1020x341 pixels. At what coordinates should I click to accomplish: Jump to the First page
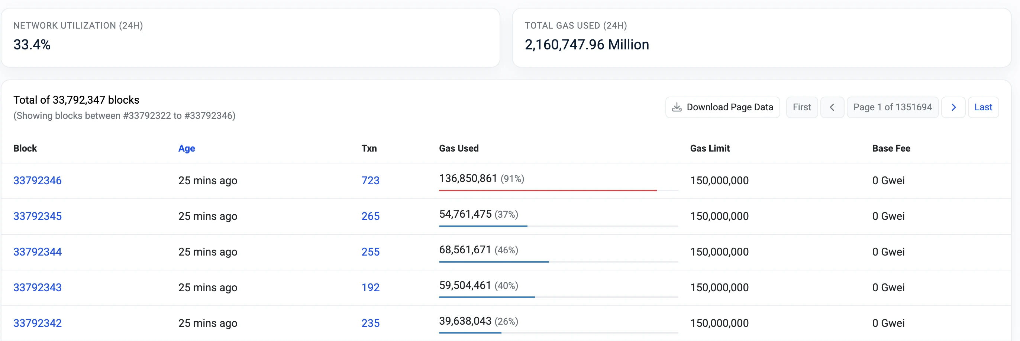click(801, 107)
